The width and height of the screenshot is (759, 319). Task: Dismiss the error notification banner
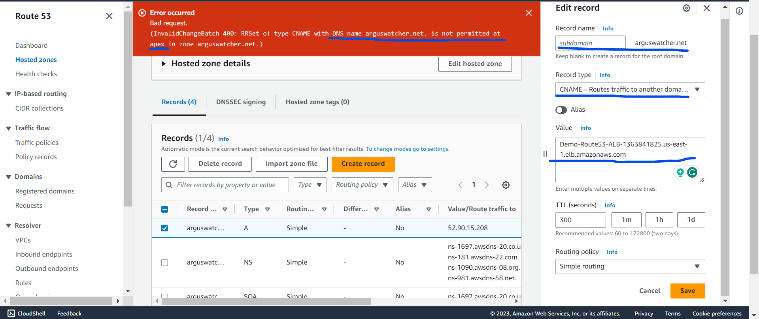529,13
